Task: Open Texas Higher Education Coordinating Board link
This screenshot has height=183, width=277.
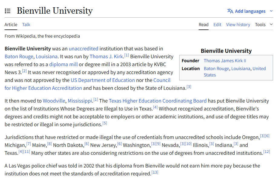Action: point(157,101)
